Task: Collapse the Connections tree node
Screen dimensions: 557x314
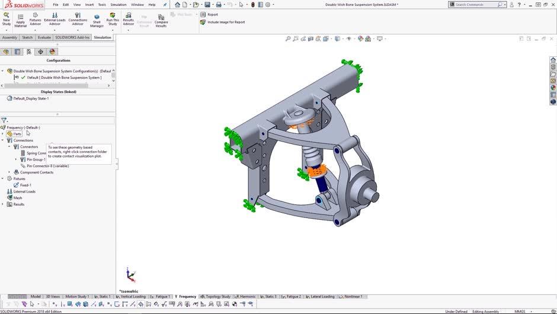Action: (2, 140)
